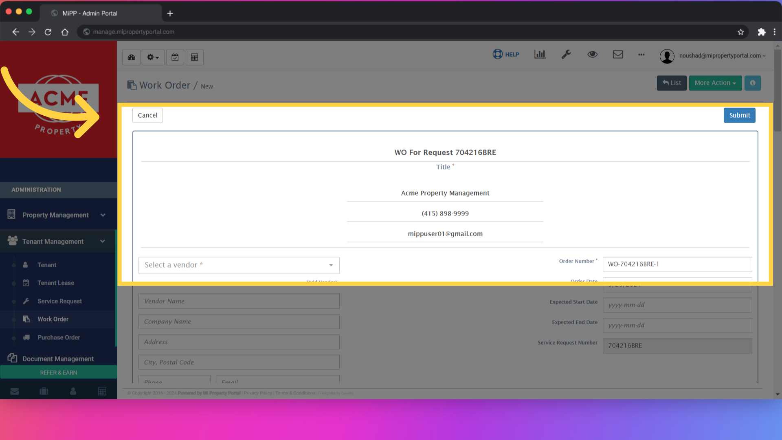Open the dashboard speedometer icon
This screenshot has width=782, height=440.
131,57
